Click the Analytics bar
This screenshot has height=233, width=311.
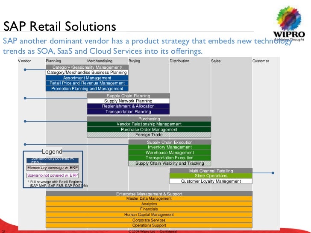point(149,204)
